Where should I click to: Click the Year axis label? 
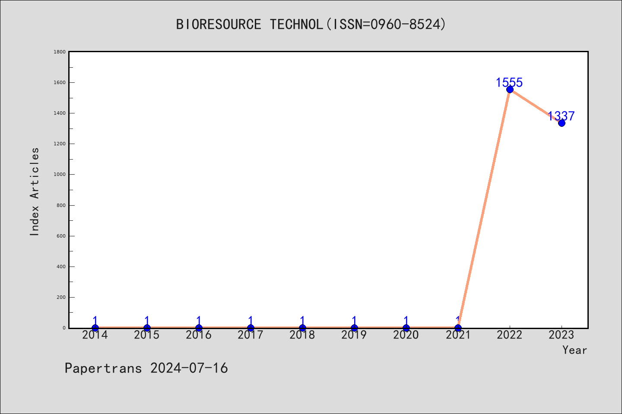click(574, 350)
